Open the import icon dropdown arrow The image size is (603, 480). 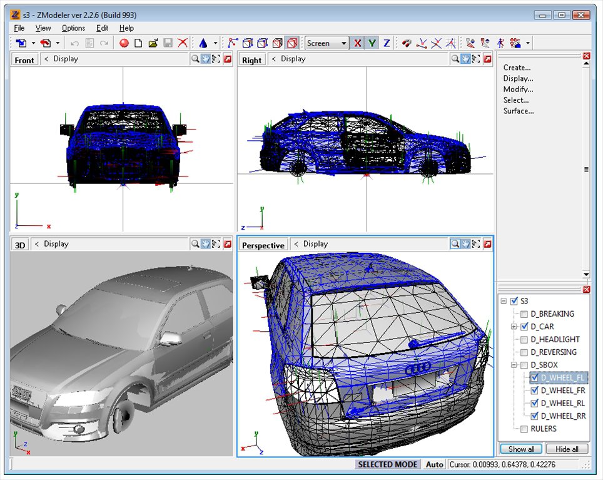[x=33, y=43]
